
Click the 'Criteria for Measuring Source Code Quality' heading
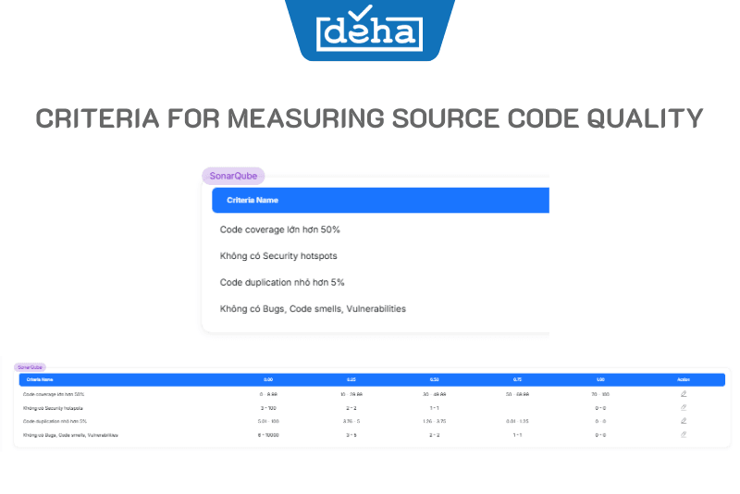pyautogui.click(x=370, y=118)
